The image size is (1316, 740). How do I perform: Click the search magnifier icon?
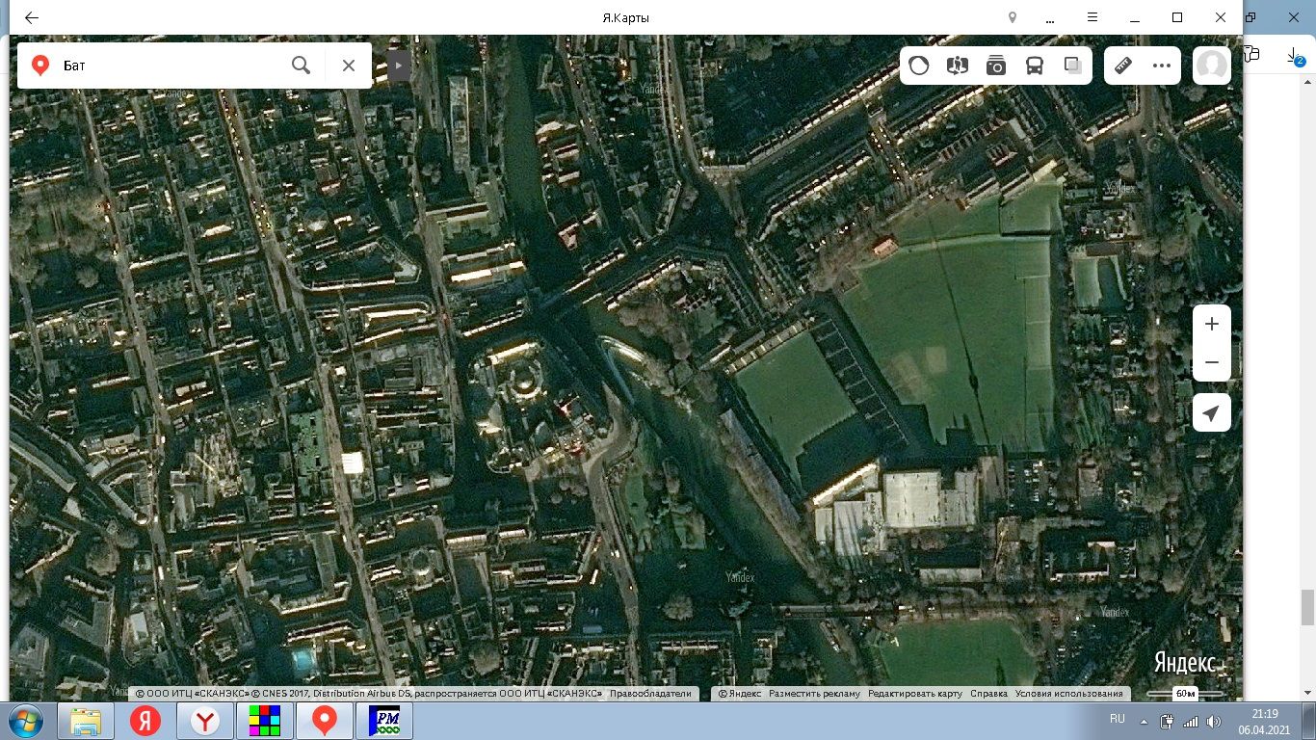(x=302, y=66)
